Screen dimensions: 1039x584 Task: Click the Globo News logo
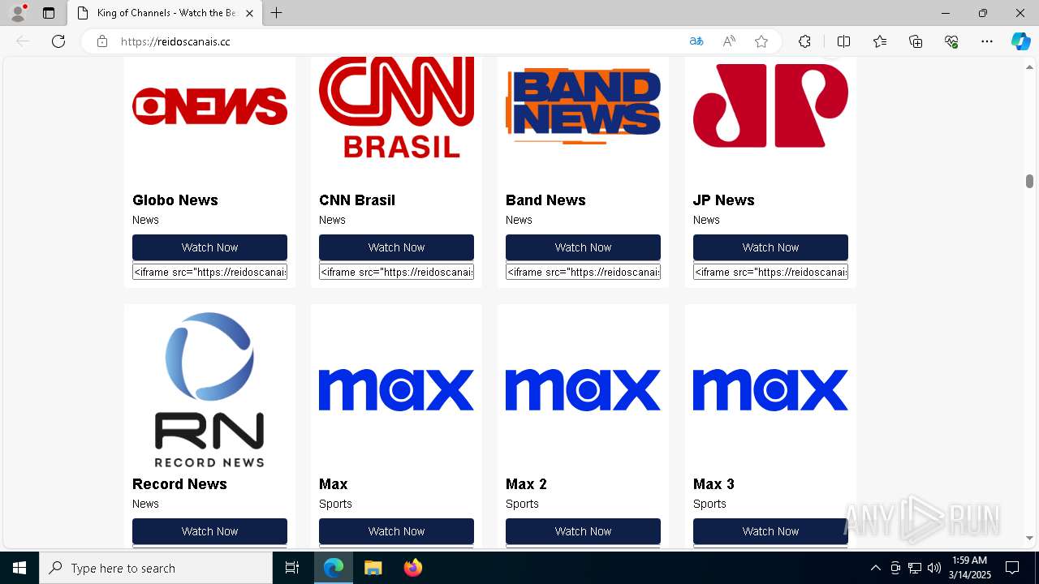pyautogui.click(x=209, y=106)
